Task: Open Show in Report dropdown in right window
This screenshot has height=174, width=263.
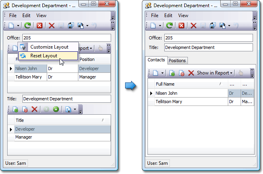Action: point(215,73)
